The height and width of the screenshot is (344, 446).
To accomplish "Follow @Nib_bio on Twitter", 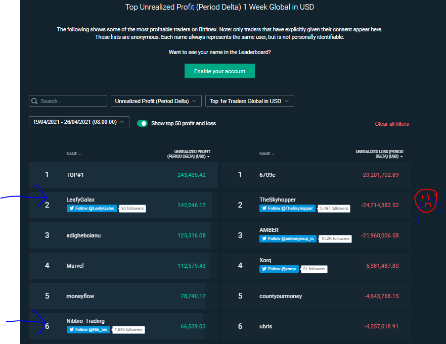I will point(88,329).
